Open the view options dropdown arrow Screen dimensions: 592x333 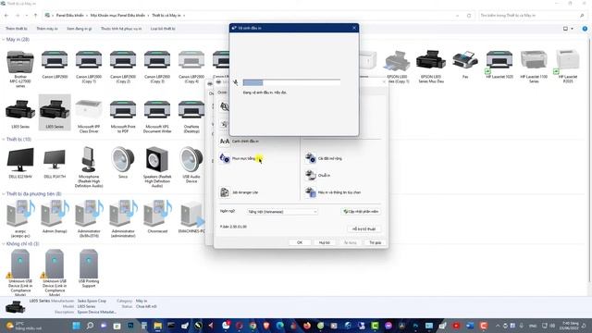coord(572,29)
